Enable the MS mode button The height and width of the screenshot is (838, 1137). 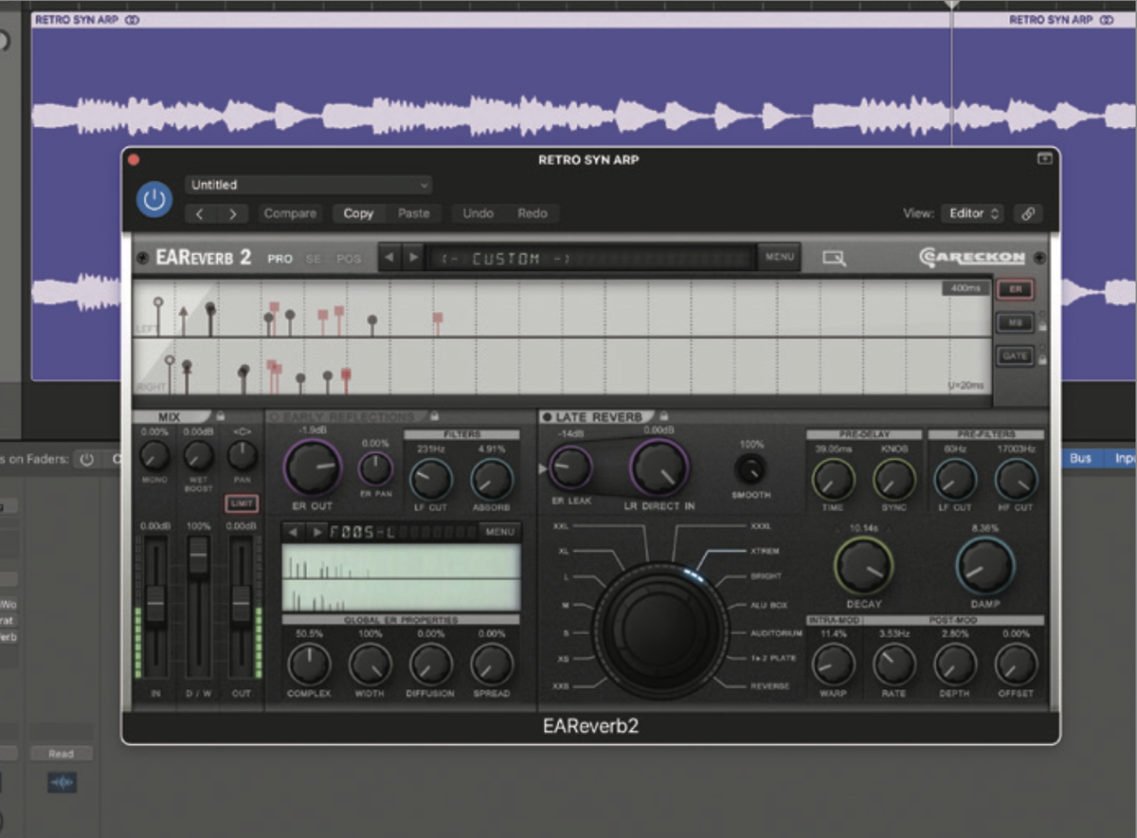(1017, 322)
